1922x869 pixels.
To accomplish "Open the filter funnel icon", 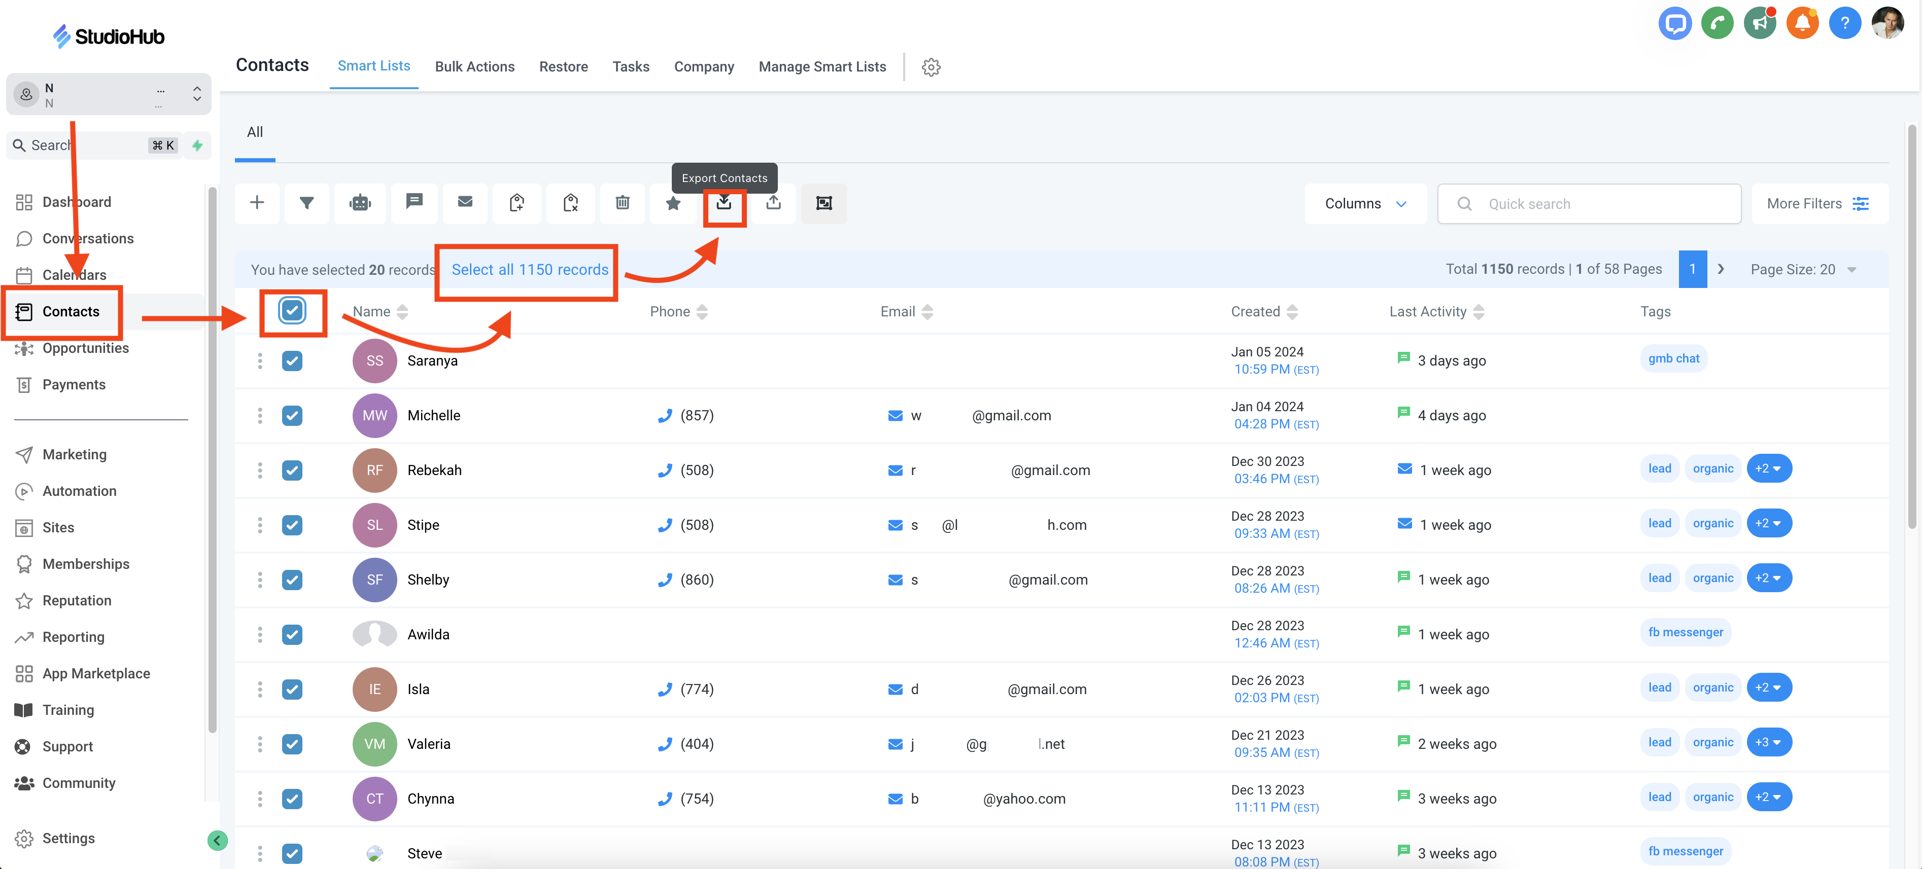I will point(306,203).
